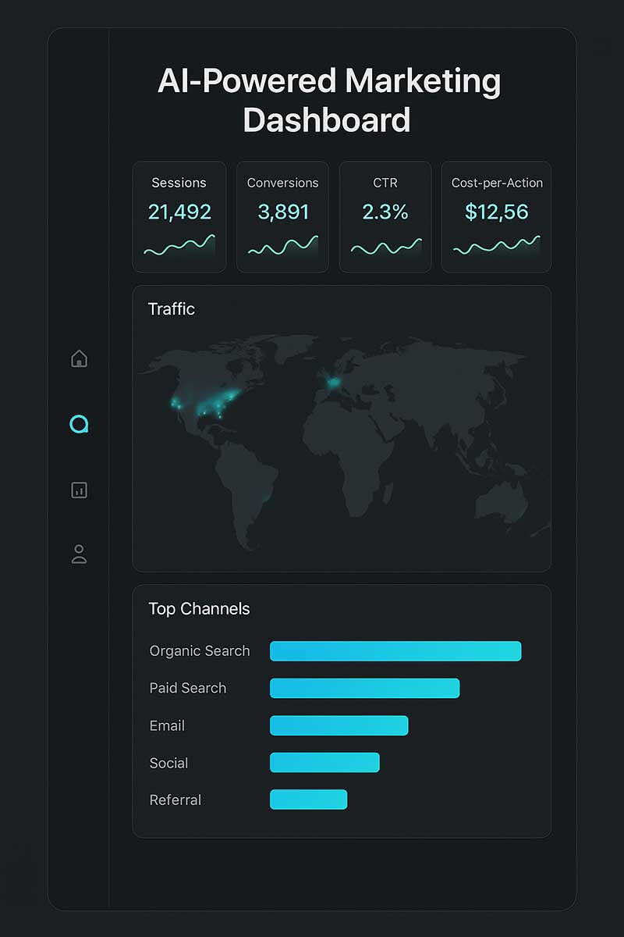The image size is (624, 937).
Task: Select the Paid Search bar
Action: [364, 688]
